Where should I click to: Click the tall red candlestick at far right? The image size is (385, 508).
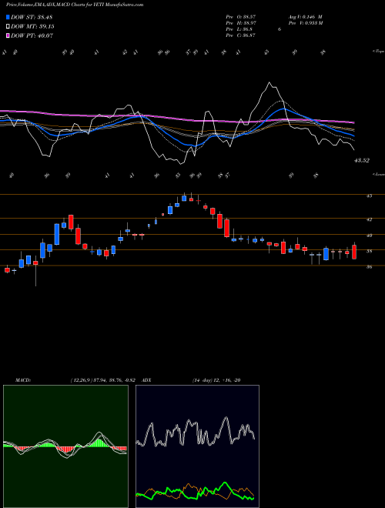click(x=354, y=252)
